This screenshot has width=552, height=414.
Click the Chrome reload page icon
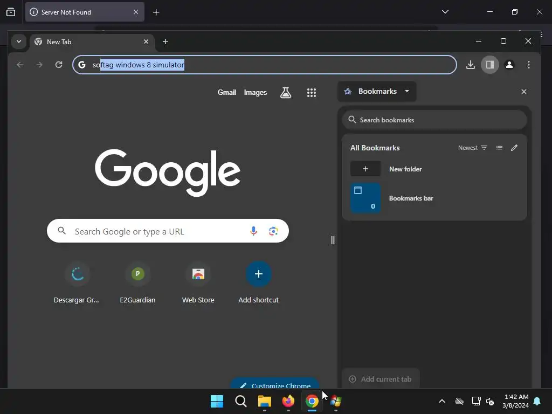coord(59,65)
